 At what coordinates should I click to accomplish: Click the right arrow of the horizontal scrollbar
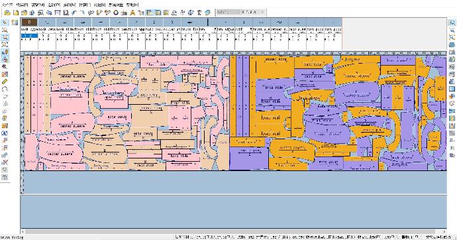coord(444,231)
